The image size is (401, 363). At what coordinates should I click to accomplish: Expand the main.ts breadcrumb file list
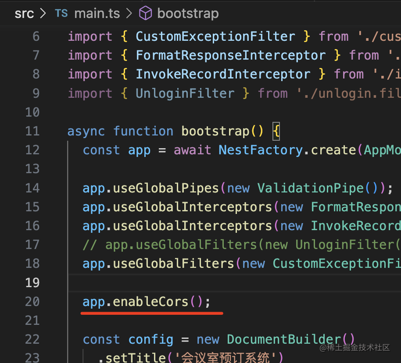(x=97, y=14)
